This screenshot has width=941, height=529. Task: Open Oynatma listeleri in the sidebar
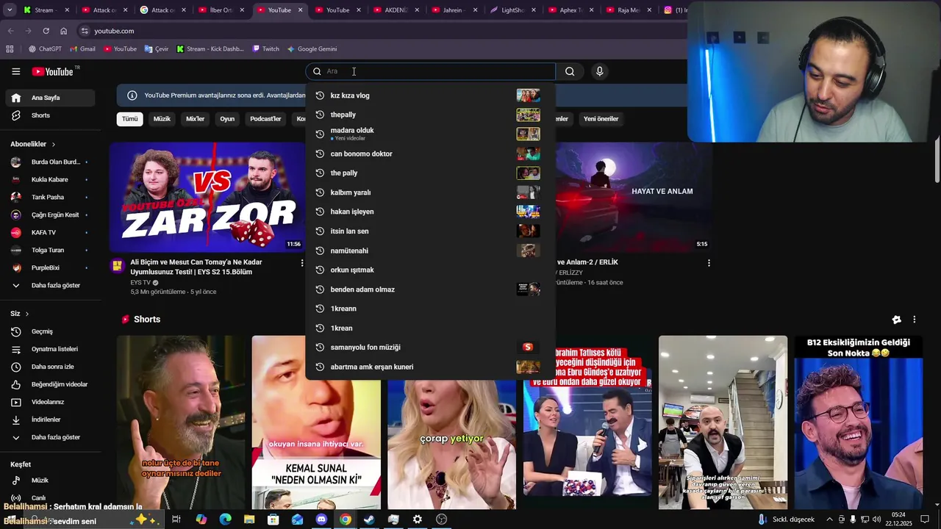(49, 349)
